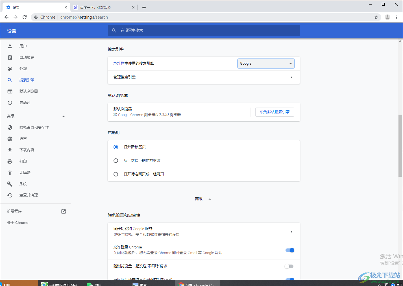Screen dimensions: 403x286
Task: Open the 扩展程序 link
Action: (14, 211)
